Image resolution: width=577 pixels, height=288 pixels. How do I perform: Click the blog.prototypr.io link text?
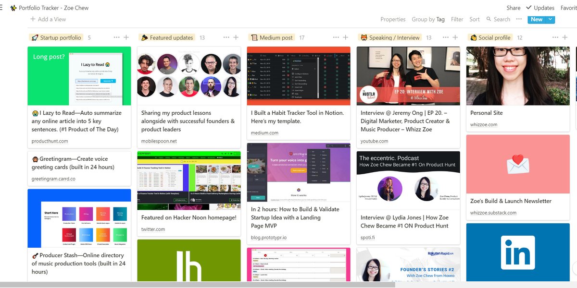[x=269, y=238]
